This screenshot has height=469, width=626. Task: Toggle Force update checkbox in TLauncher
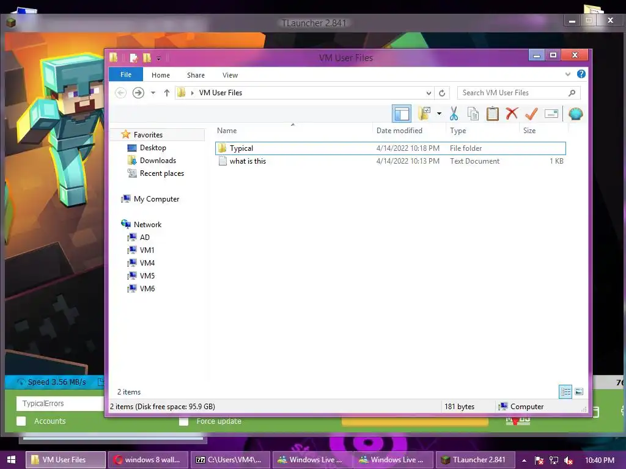click(x=183, y=421)
